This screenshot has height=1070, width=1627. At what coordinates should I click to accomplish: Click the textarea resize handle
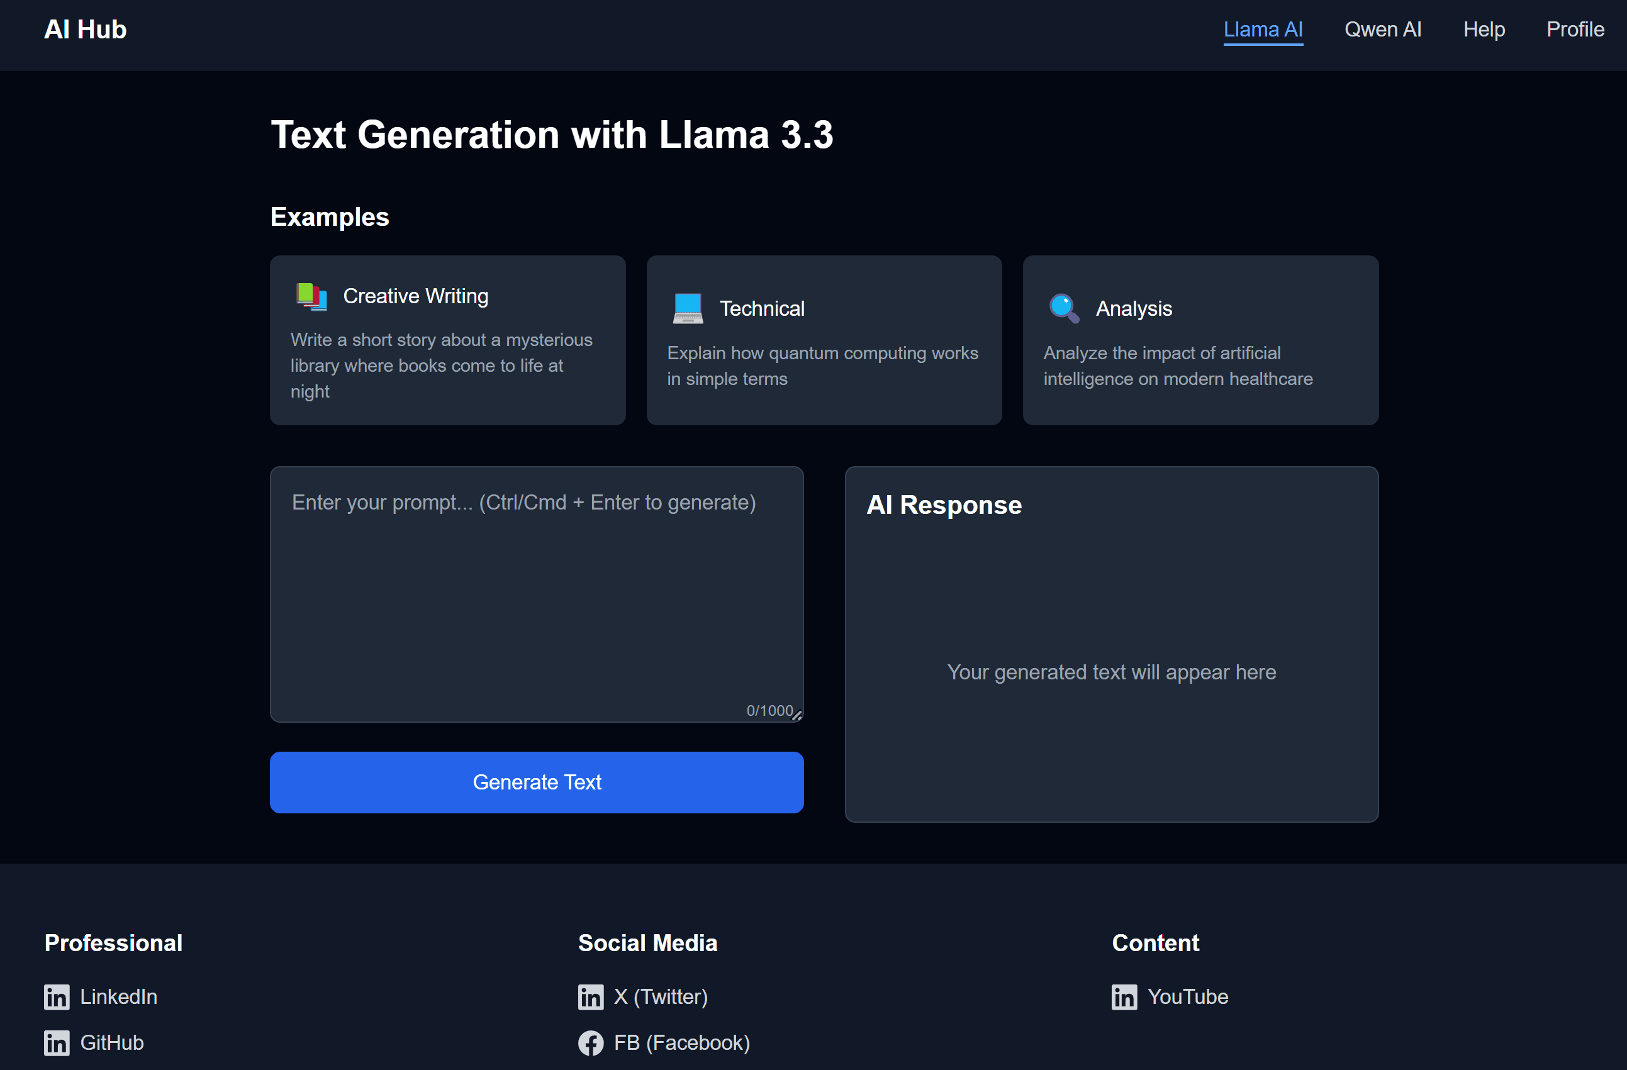(x=797, y=716)
